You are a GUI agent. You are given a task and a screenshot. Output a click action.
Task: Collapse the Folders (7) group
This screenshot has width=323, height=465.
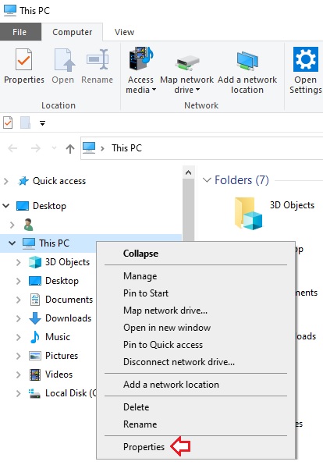click(207, 180)
